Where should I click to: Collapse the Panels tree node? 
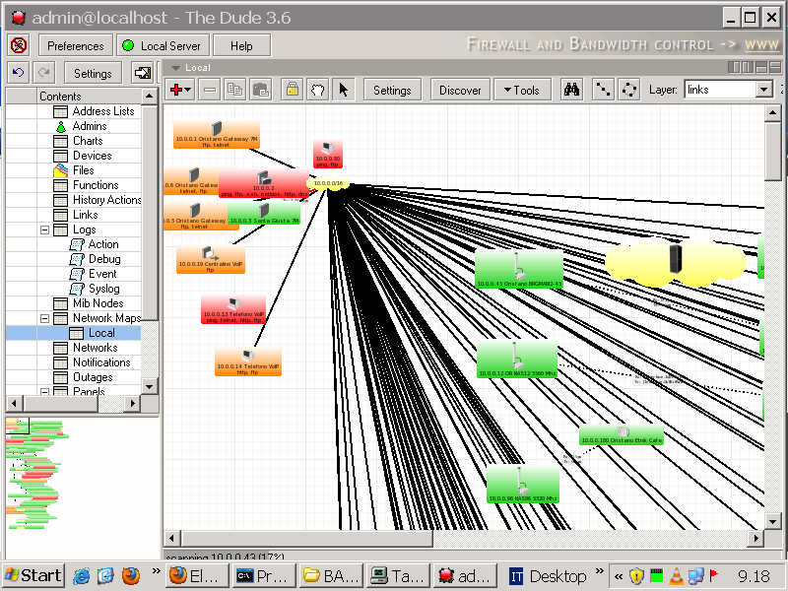coord(44,391)
